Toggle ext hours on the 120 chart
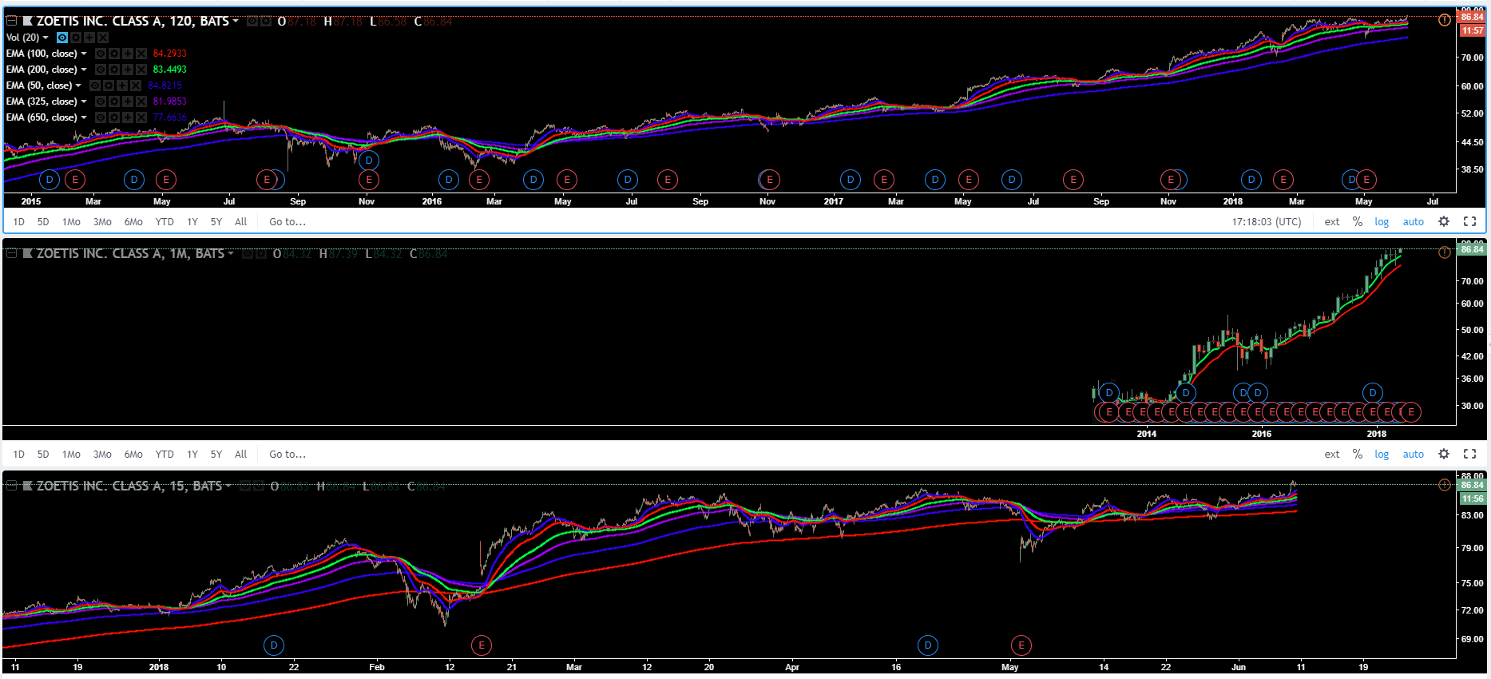 coord(1332,222)
